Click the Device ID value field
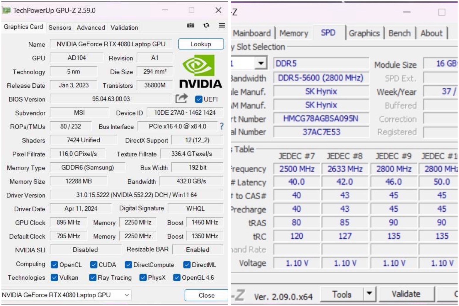Viewport: 459px width, 306px height. 185,113
